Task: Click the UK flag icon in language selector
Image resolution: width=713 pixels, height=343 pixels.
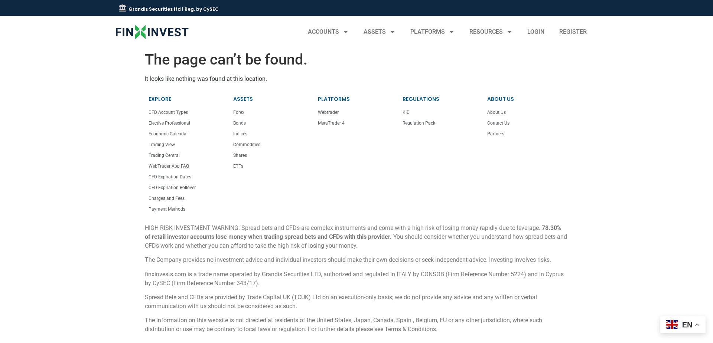Action: coord(672,324)
